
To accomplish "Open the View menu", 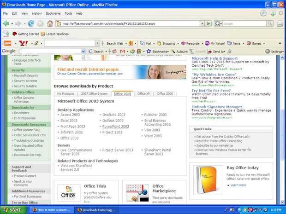I will point(24,13).
